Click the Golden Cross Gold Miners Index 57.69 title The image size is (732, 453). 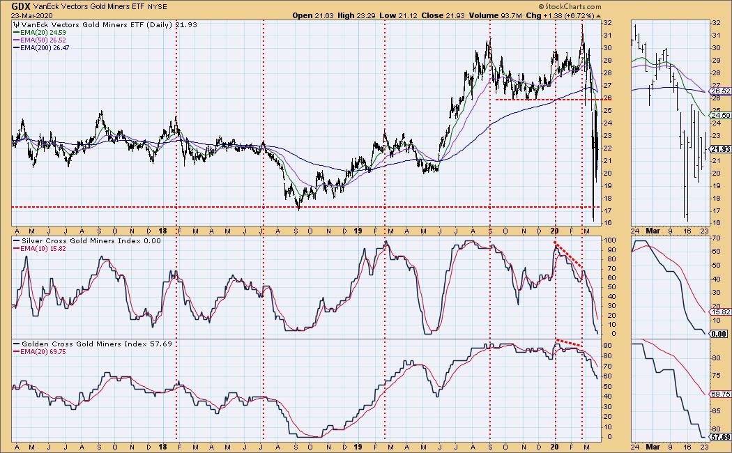[x=93, y=344]
